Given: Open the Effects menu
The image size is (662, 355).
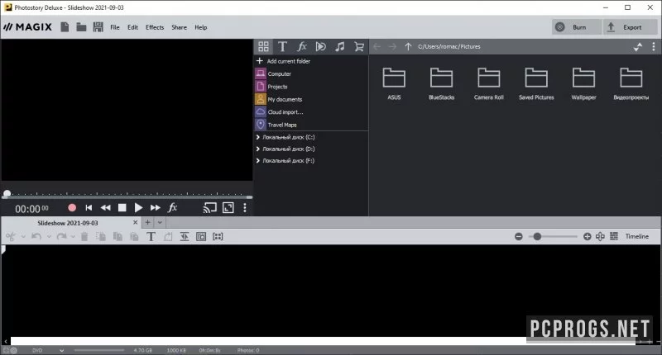Looking at the screenshot, I should coord(155,27).
